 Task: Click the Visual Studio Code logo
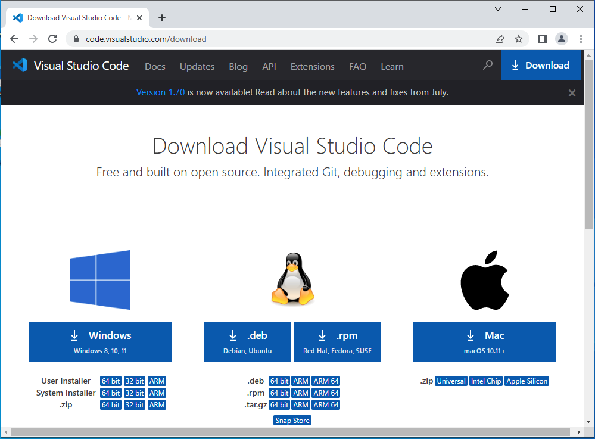[19, 66]
